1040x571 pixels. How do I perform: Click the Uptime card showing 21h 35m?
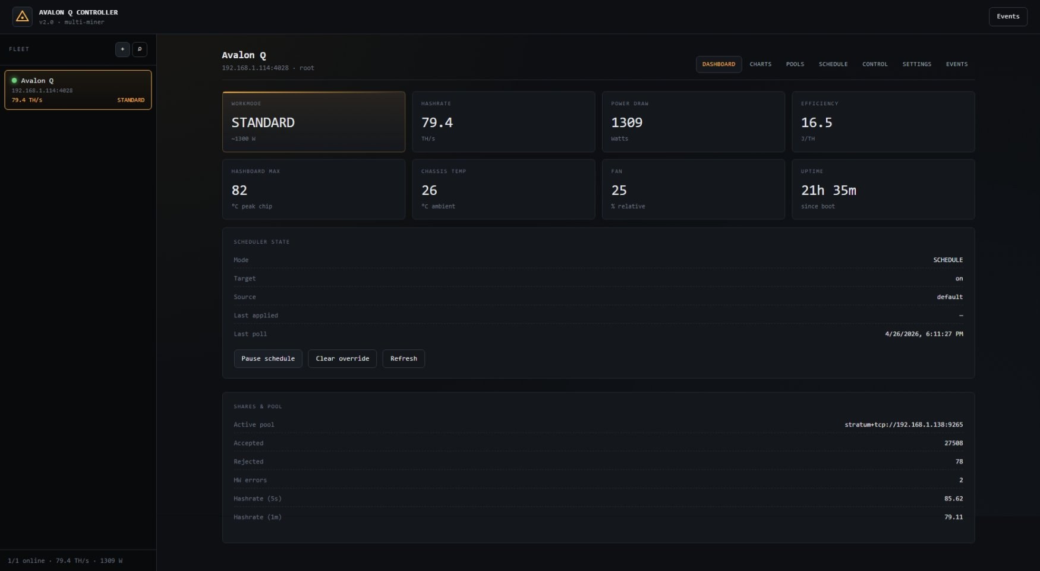tap(883, 189)
